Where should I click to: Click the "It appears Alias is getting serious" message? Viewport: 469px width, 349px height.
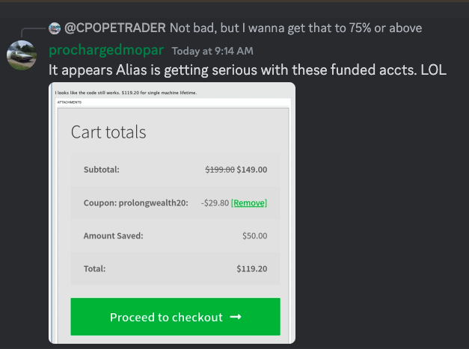[x=247, y=70]
